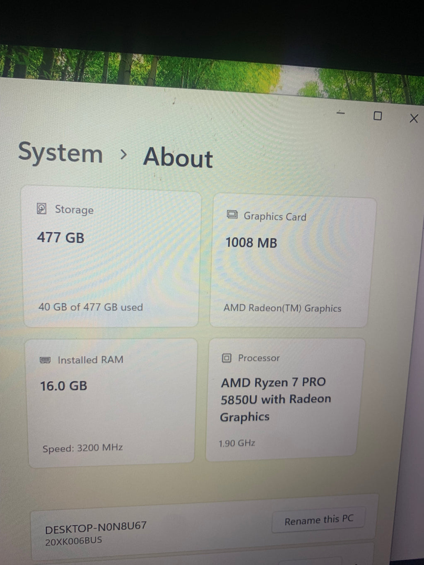This screenshot has height=565, width=424.
Task: Click the 'Storage' card label
Action: tap(75, 210)
